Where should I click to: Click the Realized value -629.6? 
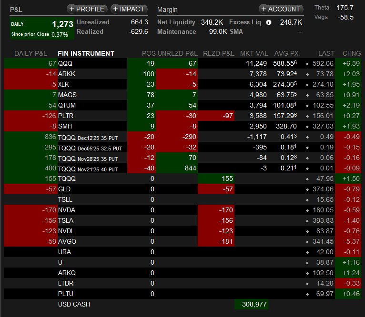point(138,31)
